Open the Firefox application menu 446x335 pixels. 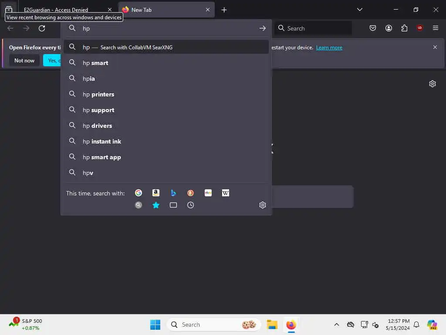pyautogui.click(x=435, y=28)
